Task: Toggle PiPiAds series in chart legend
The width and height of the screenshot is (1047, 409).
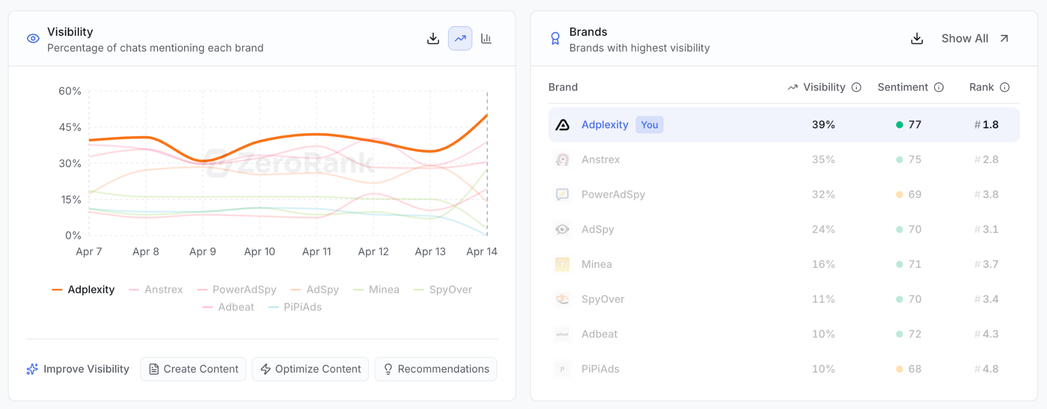Action: click(295, 307)
